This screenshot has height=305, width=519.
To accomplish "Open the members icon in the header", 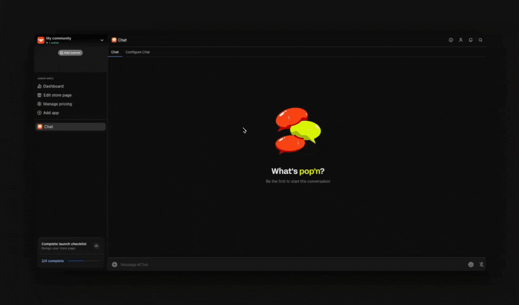I will [461, 40].
